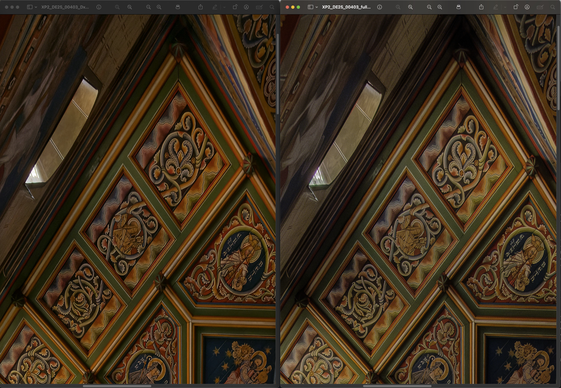561x388 pixels.
Task: Show the inspector info in the full window
Action: click(379, 7)
